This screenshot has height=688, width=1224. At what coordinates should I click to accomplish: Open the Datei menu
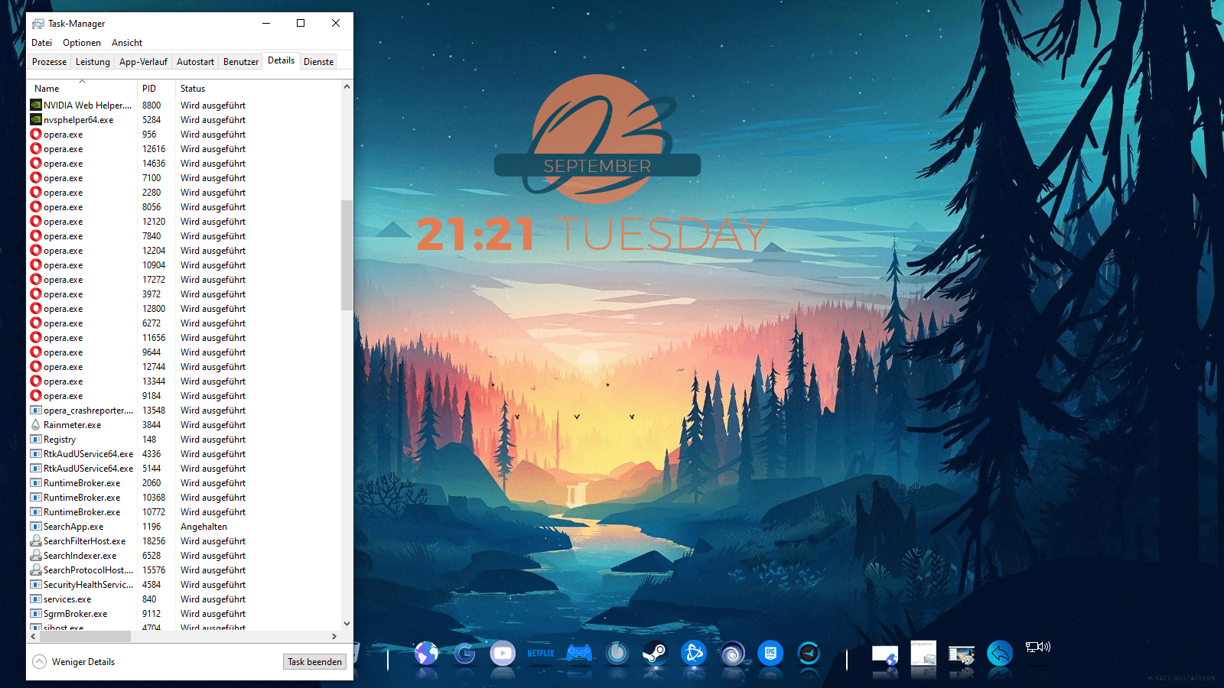click(x=42, y=43)
